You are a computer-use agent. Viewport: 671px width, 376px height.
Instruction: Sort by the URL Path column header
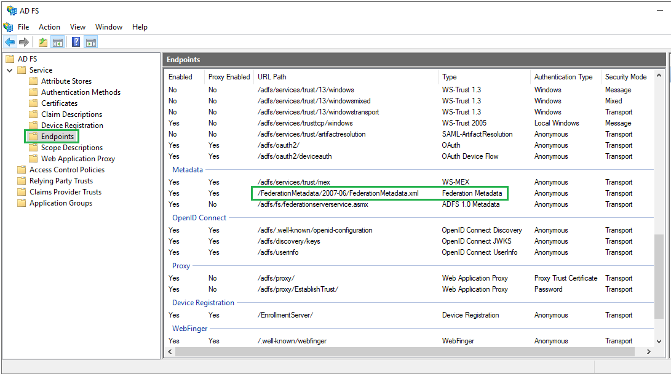tap(272, 77)
